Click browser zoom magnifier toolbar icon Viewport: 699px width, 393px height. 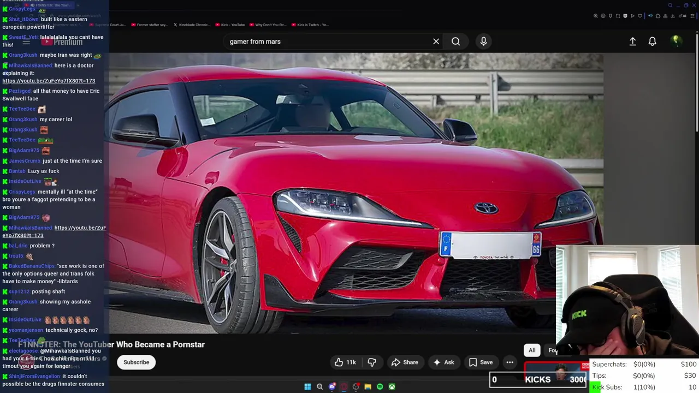point(596,16)
